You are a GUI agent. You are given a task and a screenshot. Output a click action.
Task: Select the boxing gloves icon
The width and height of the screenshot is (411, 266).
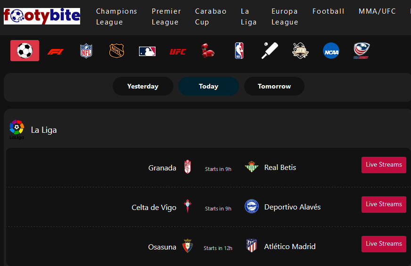pos(208,50)
